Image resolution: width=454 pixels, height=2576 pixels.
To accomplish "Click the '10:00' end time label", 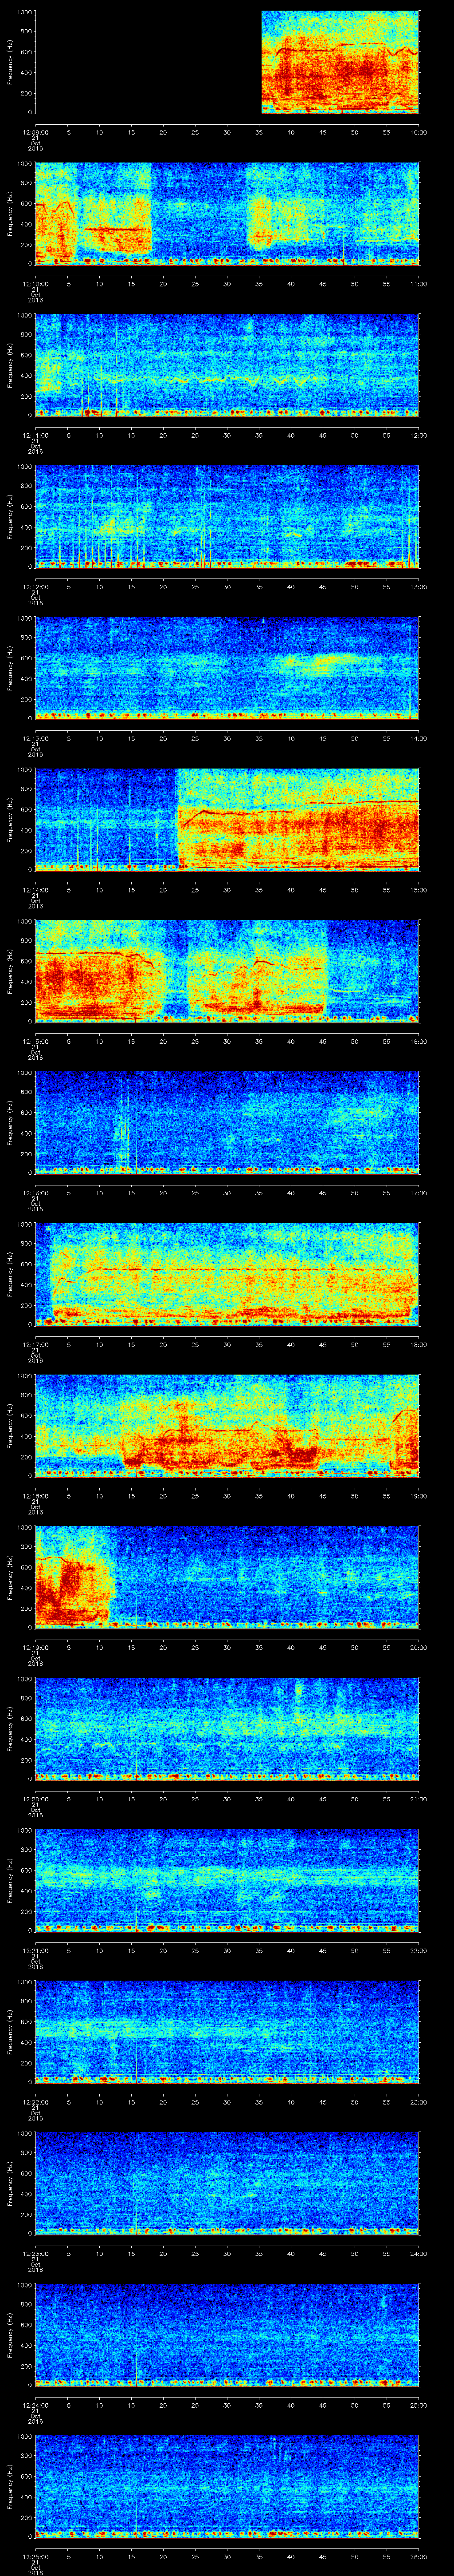I will [418, 132].
